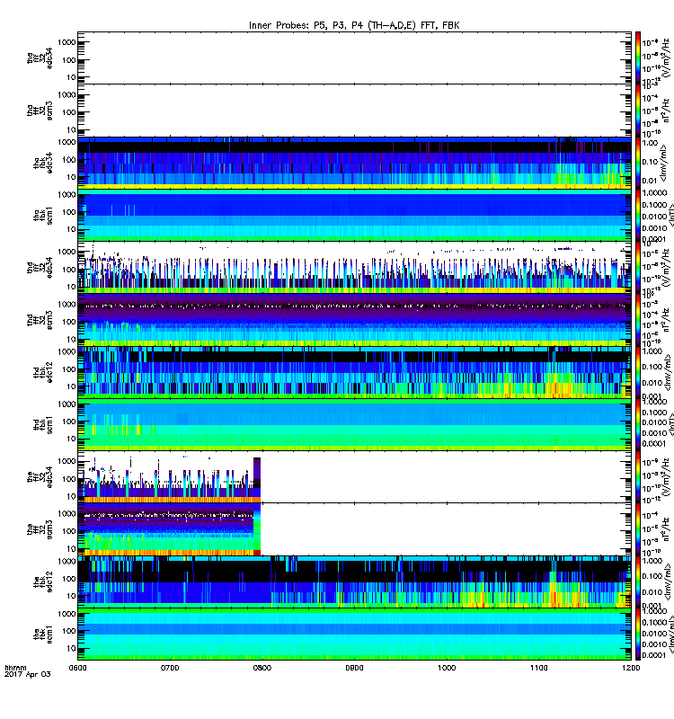Click the 'the fff 32 scm3' panel label
Screen dimensions: 674x719
tap(40, 529)
